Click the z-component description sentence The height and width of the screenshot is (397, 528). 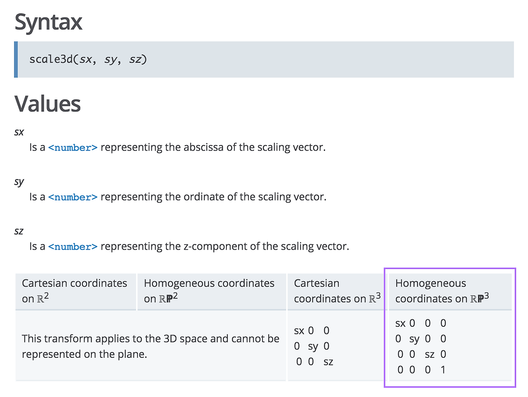click(x=189, y=246)
